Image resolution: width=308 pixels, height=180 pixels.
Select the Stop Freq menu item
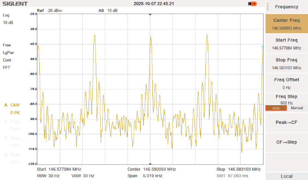tap(286, 63)
